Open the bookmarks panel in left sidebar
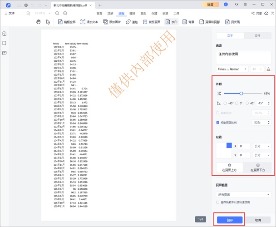Image resolution: width=276 pixels, height=227 pixels. point(4,43)
